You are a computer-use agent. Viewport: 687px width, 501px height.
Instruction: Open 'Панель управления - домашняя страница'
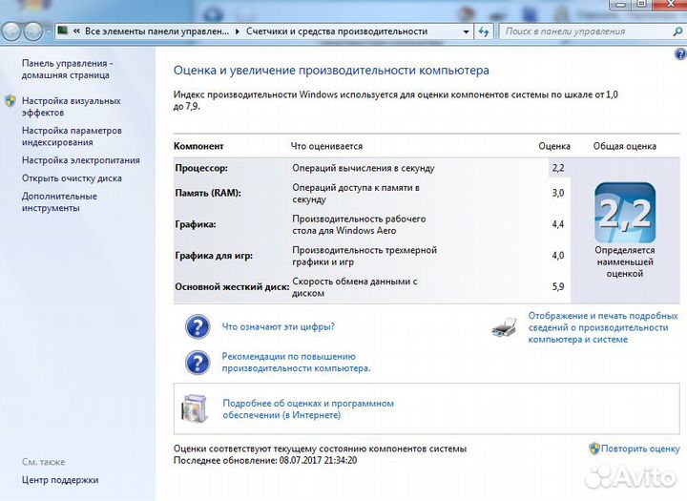68,70
